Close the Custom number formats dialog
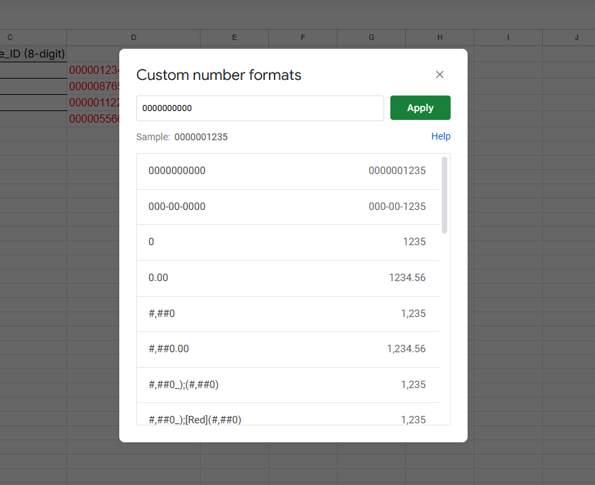Viewport: 595px width, 485px height. [x=440, y=75]
